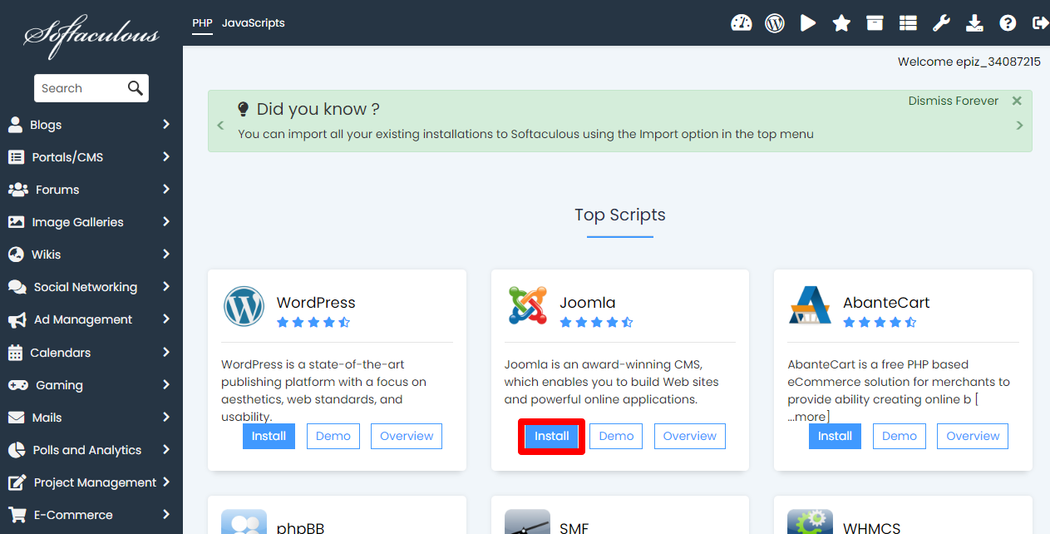This screenshot has height=534, width=1050.
Task: Click the WordPress manager icon in top bar
Action: [x=775, y=23]
